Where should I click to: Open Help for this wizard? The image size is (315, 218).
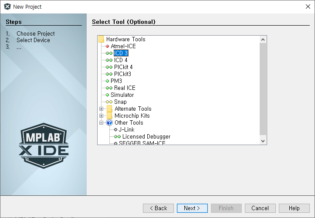(x=294, y=208)
